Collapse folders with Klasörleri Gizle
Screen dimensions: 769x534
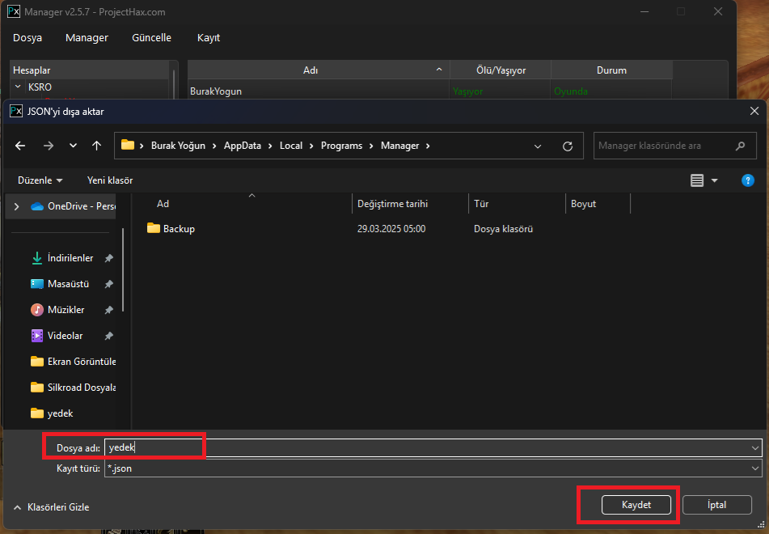coord(51,507)
